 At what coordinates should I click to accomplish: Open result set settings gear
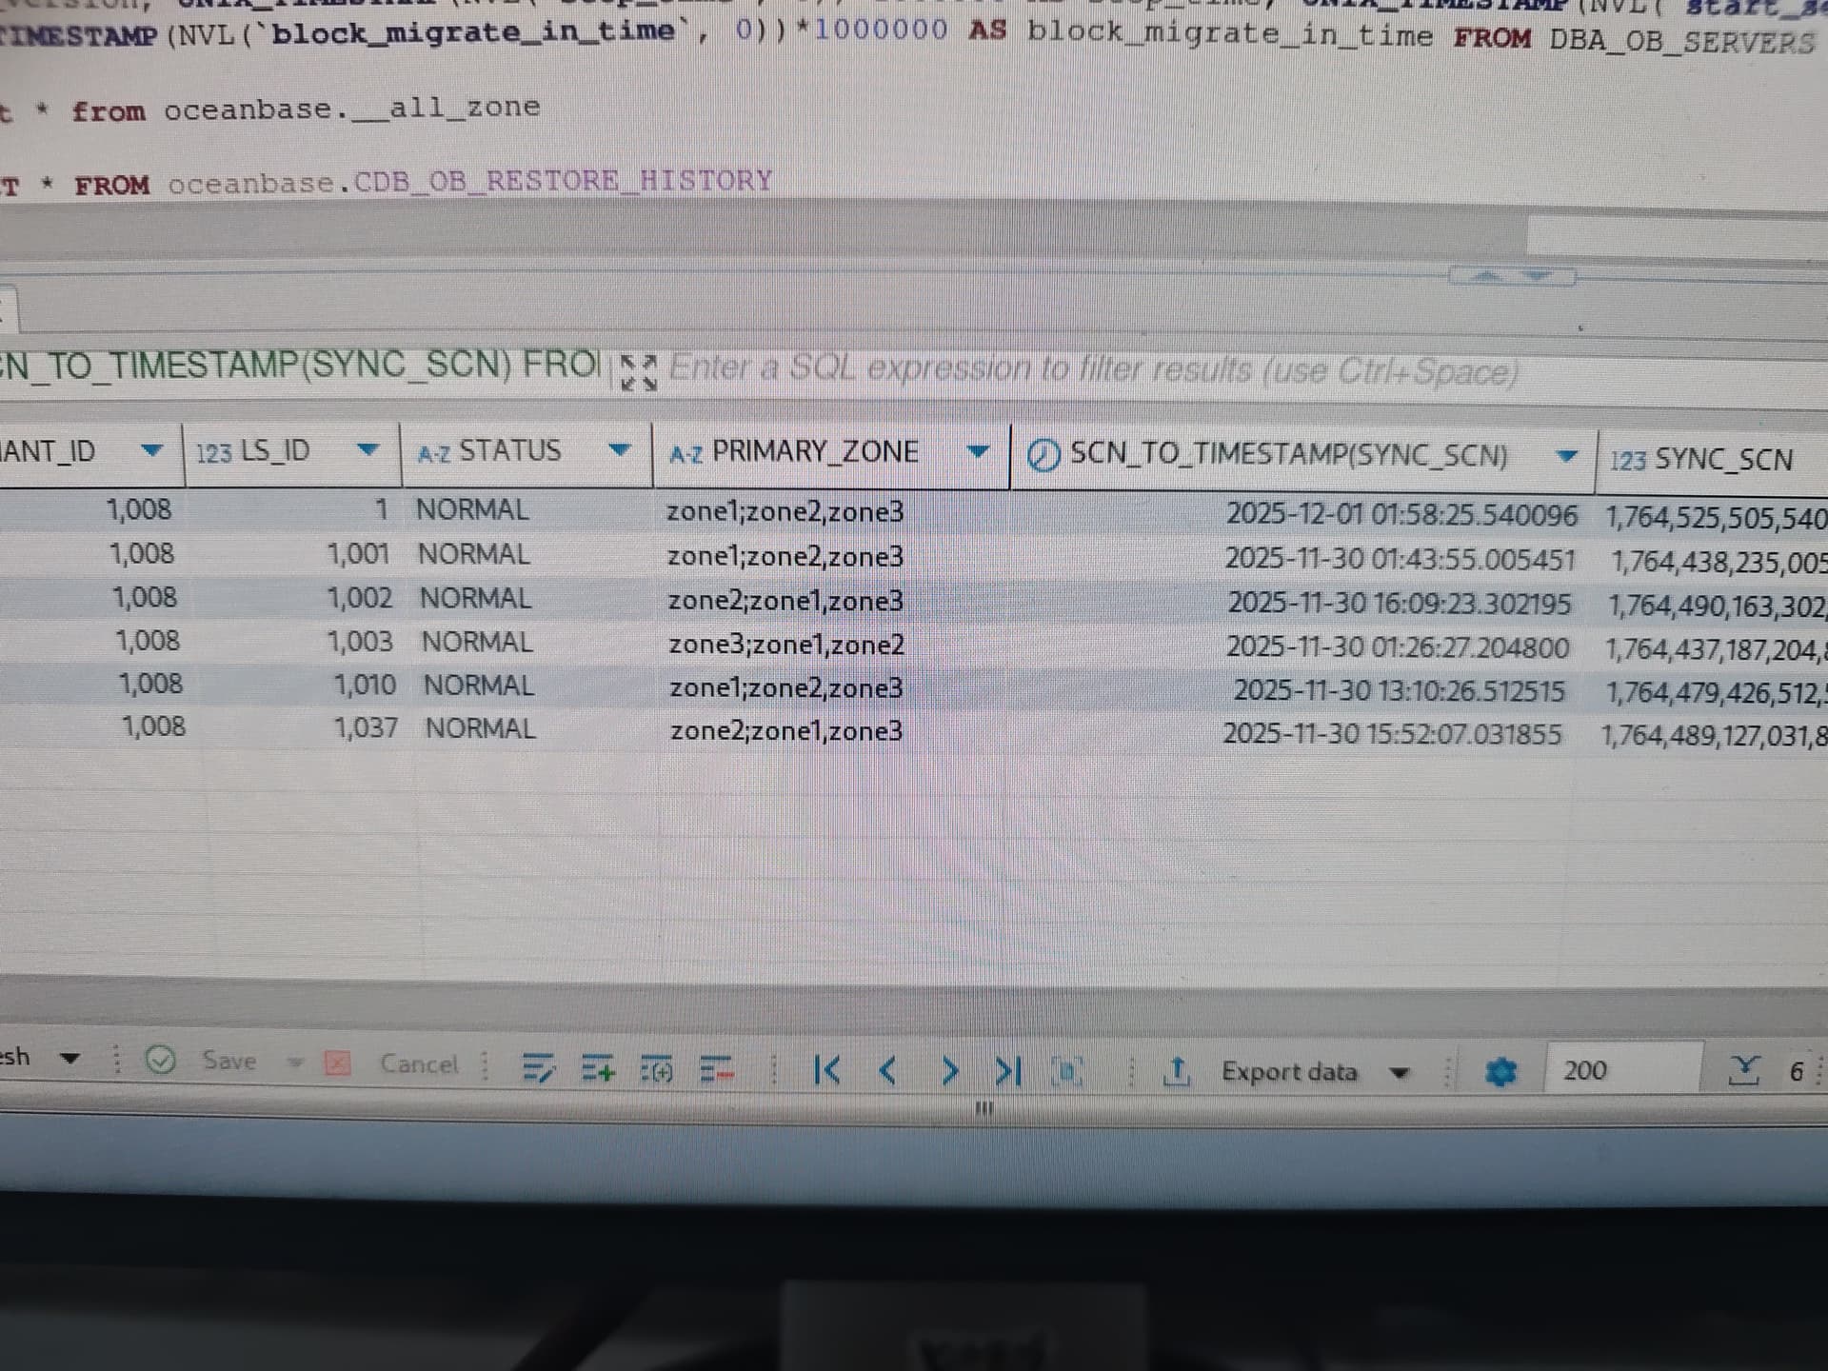[1500, 1072]
